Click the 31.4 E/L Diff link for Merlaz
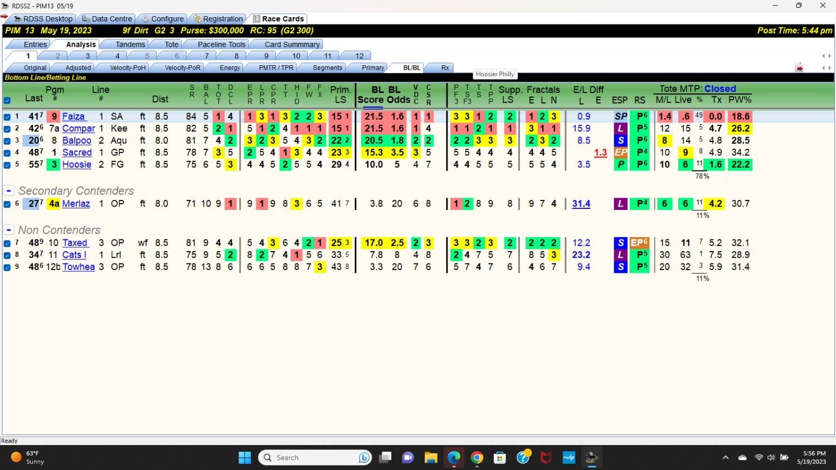Screen dimensions: 836x470 point(581,204)
